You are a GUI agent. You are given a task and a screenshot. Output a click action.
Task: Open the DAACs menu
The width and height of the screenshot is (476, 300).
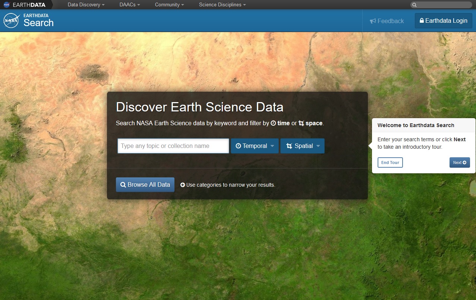130,5
